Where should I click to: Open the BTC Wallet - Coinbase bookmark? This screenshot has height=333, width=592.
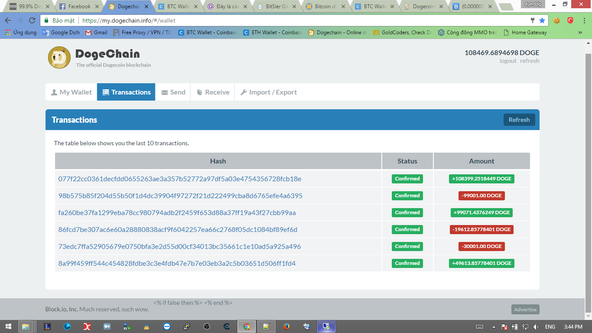(x=208, y=33)
